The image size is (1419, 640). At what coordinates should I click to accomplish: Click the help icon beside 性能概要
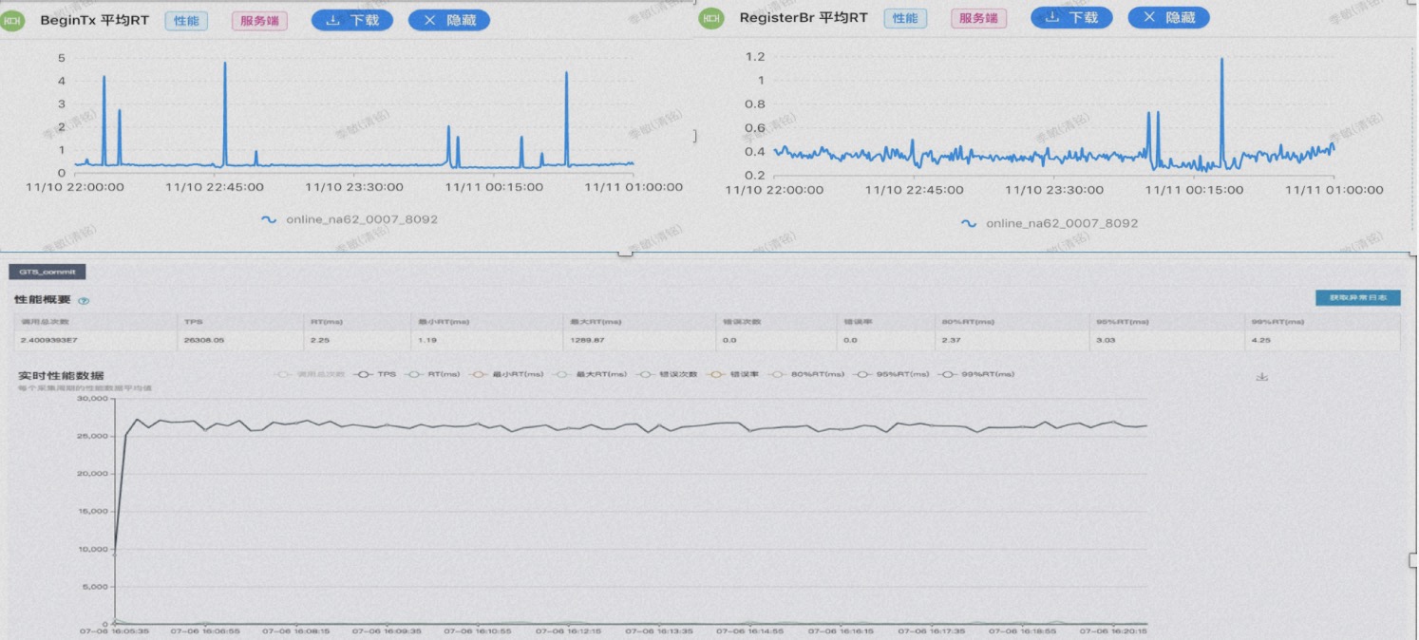tap(84, 301)
